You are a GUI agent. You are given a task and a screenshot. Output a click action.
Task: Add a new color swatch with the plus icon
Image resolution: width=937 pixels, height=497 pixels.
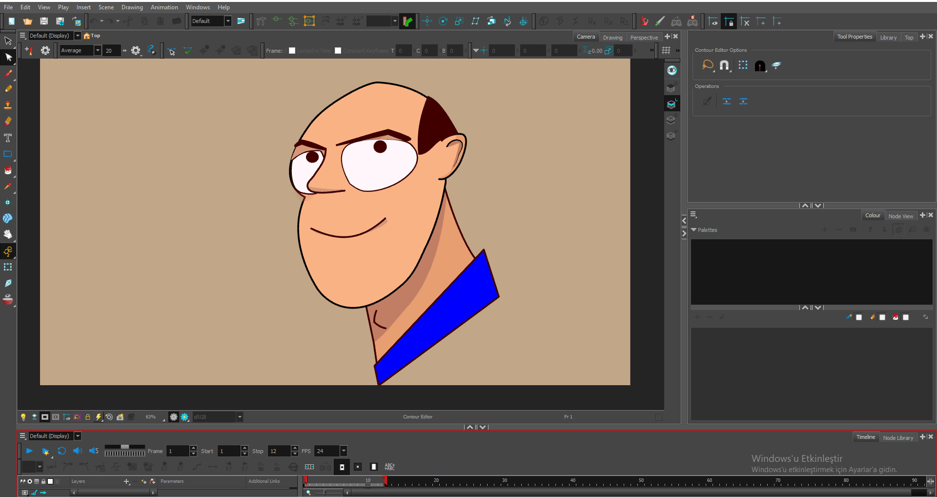(697, 317)
